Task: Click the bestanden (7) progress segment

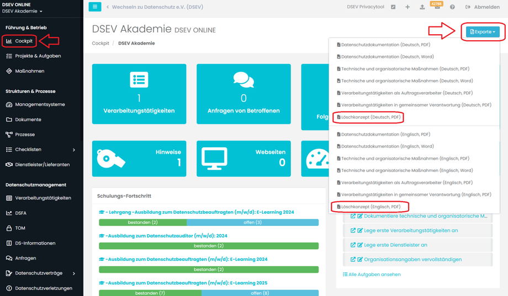Action: pos(150,293)
